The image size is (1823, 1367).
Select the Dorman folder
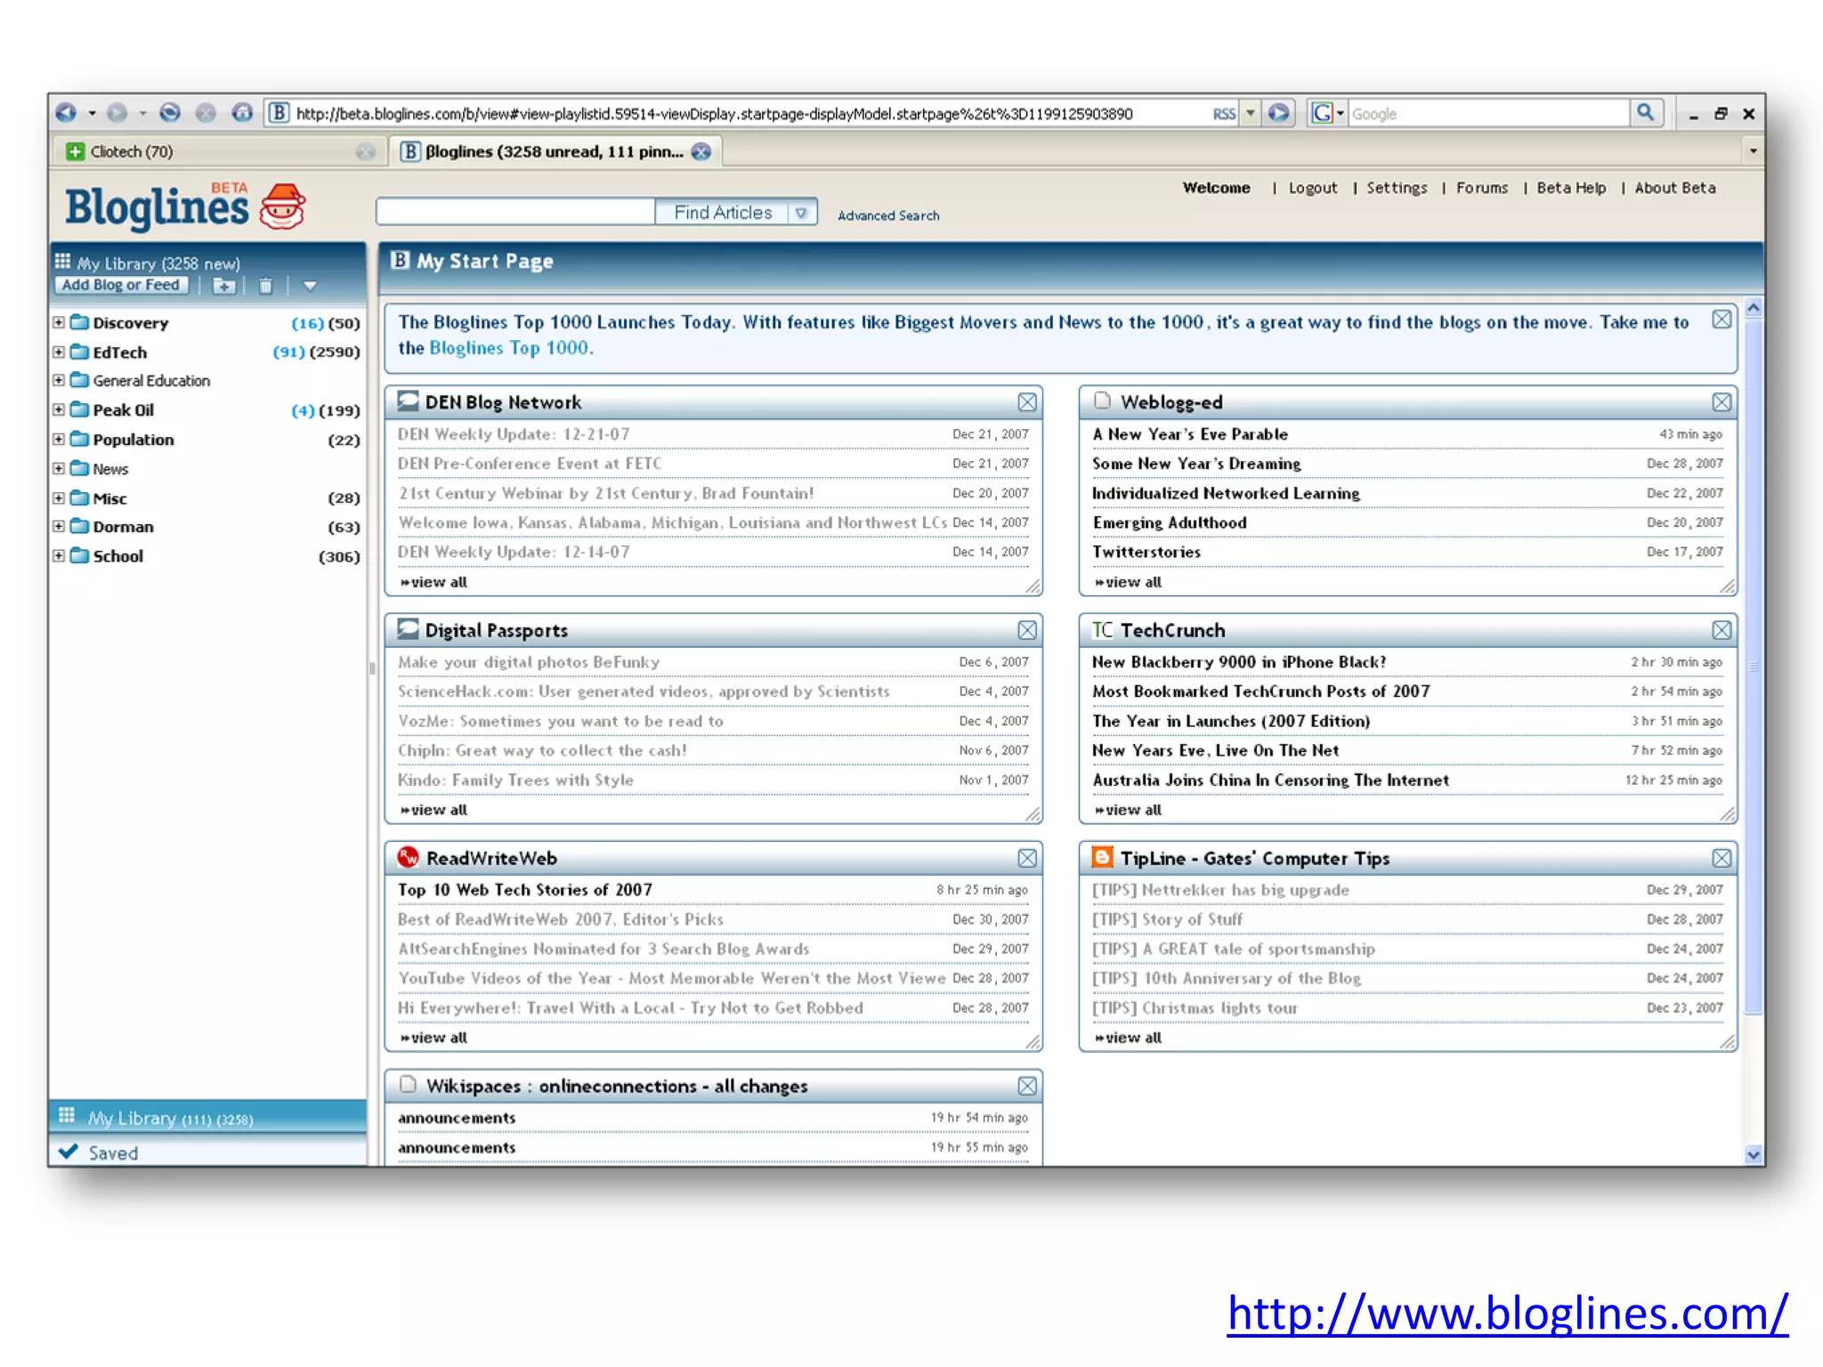[123, 527]
